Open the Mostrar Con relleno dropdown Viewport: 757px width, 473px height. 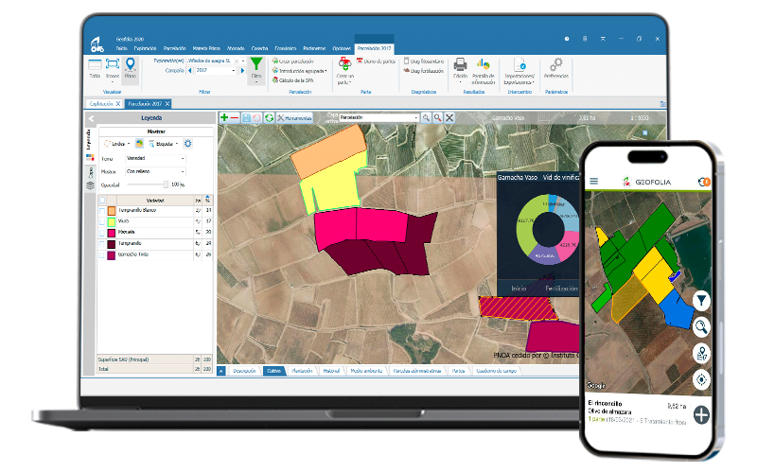[x=155, y=171]
